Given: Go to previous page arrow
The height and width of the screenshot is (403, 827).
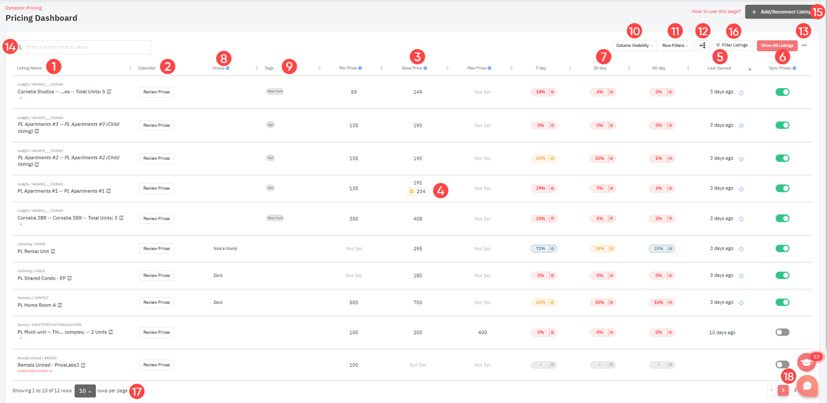Looking at the screenshot, I should [x=771, y=390].
